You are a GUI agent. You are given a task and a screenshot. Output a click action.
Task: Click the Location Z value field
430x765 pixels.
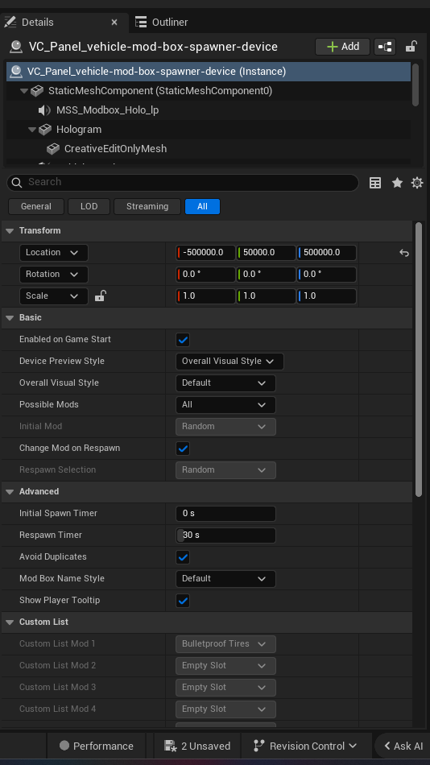click(327, 253)
